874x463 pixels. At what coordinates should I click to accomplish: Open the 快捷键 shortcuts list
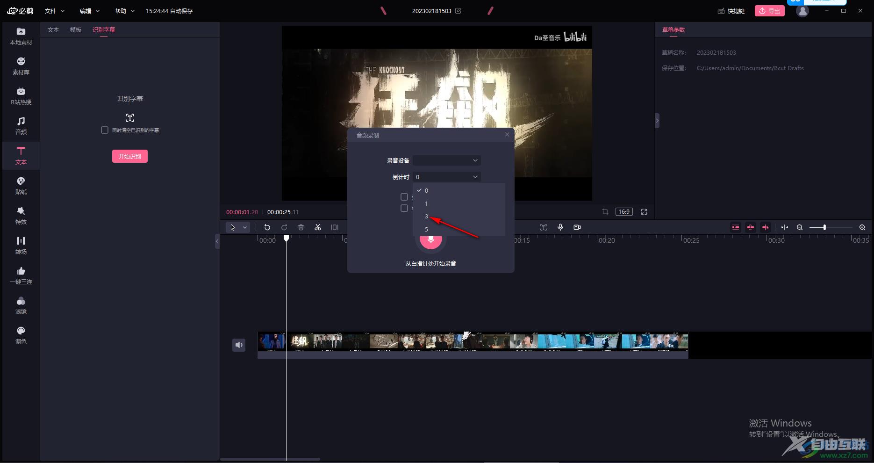coord(731,11)
